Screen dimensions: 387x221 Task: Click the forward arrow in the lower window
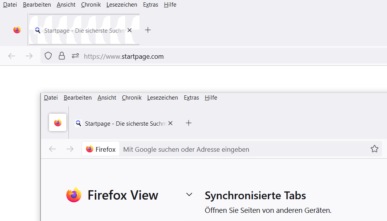pos(70,149)
